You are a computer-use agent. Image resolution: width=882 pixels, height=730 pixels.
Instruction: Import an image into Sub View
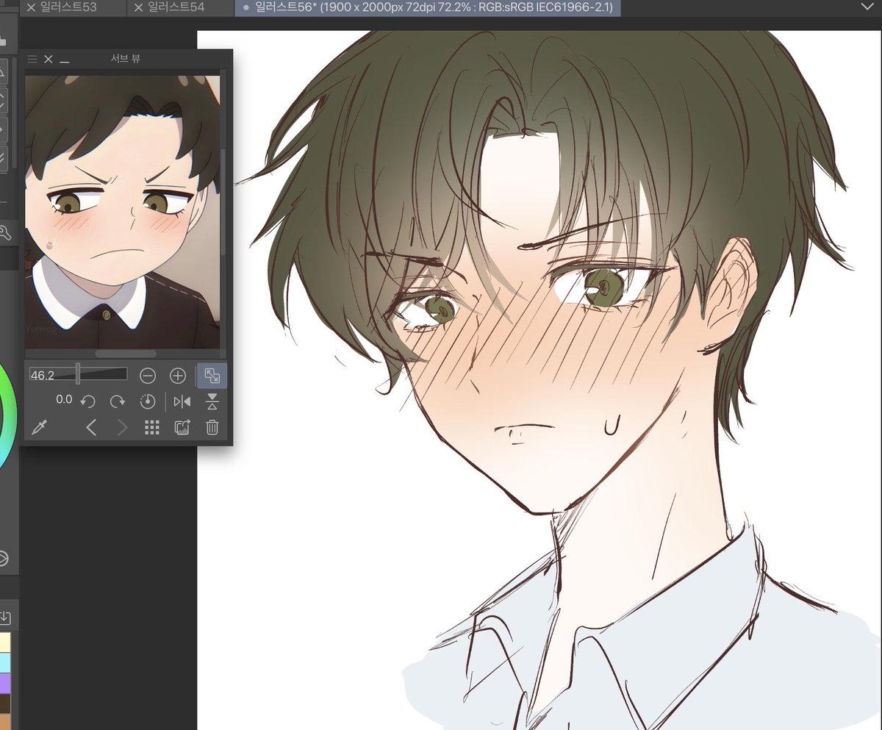pos(182,428)
